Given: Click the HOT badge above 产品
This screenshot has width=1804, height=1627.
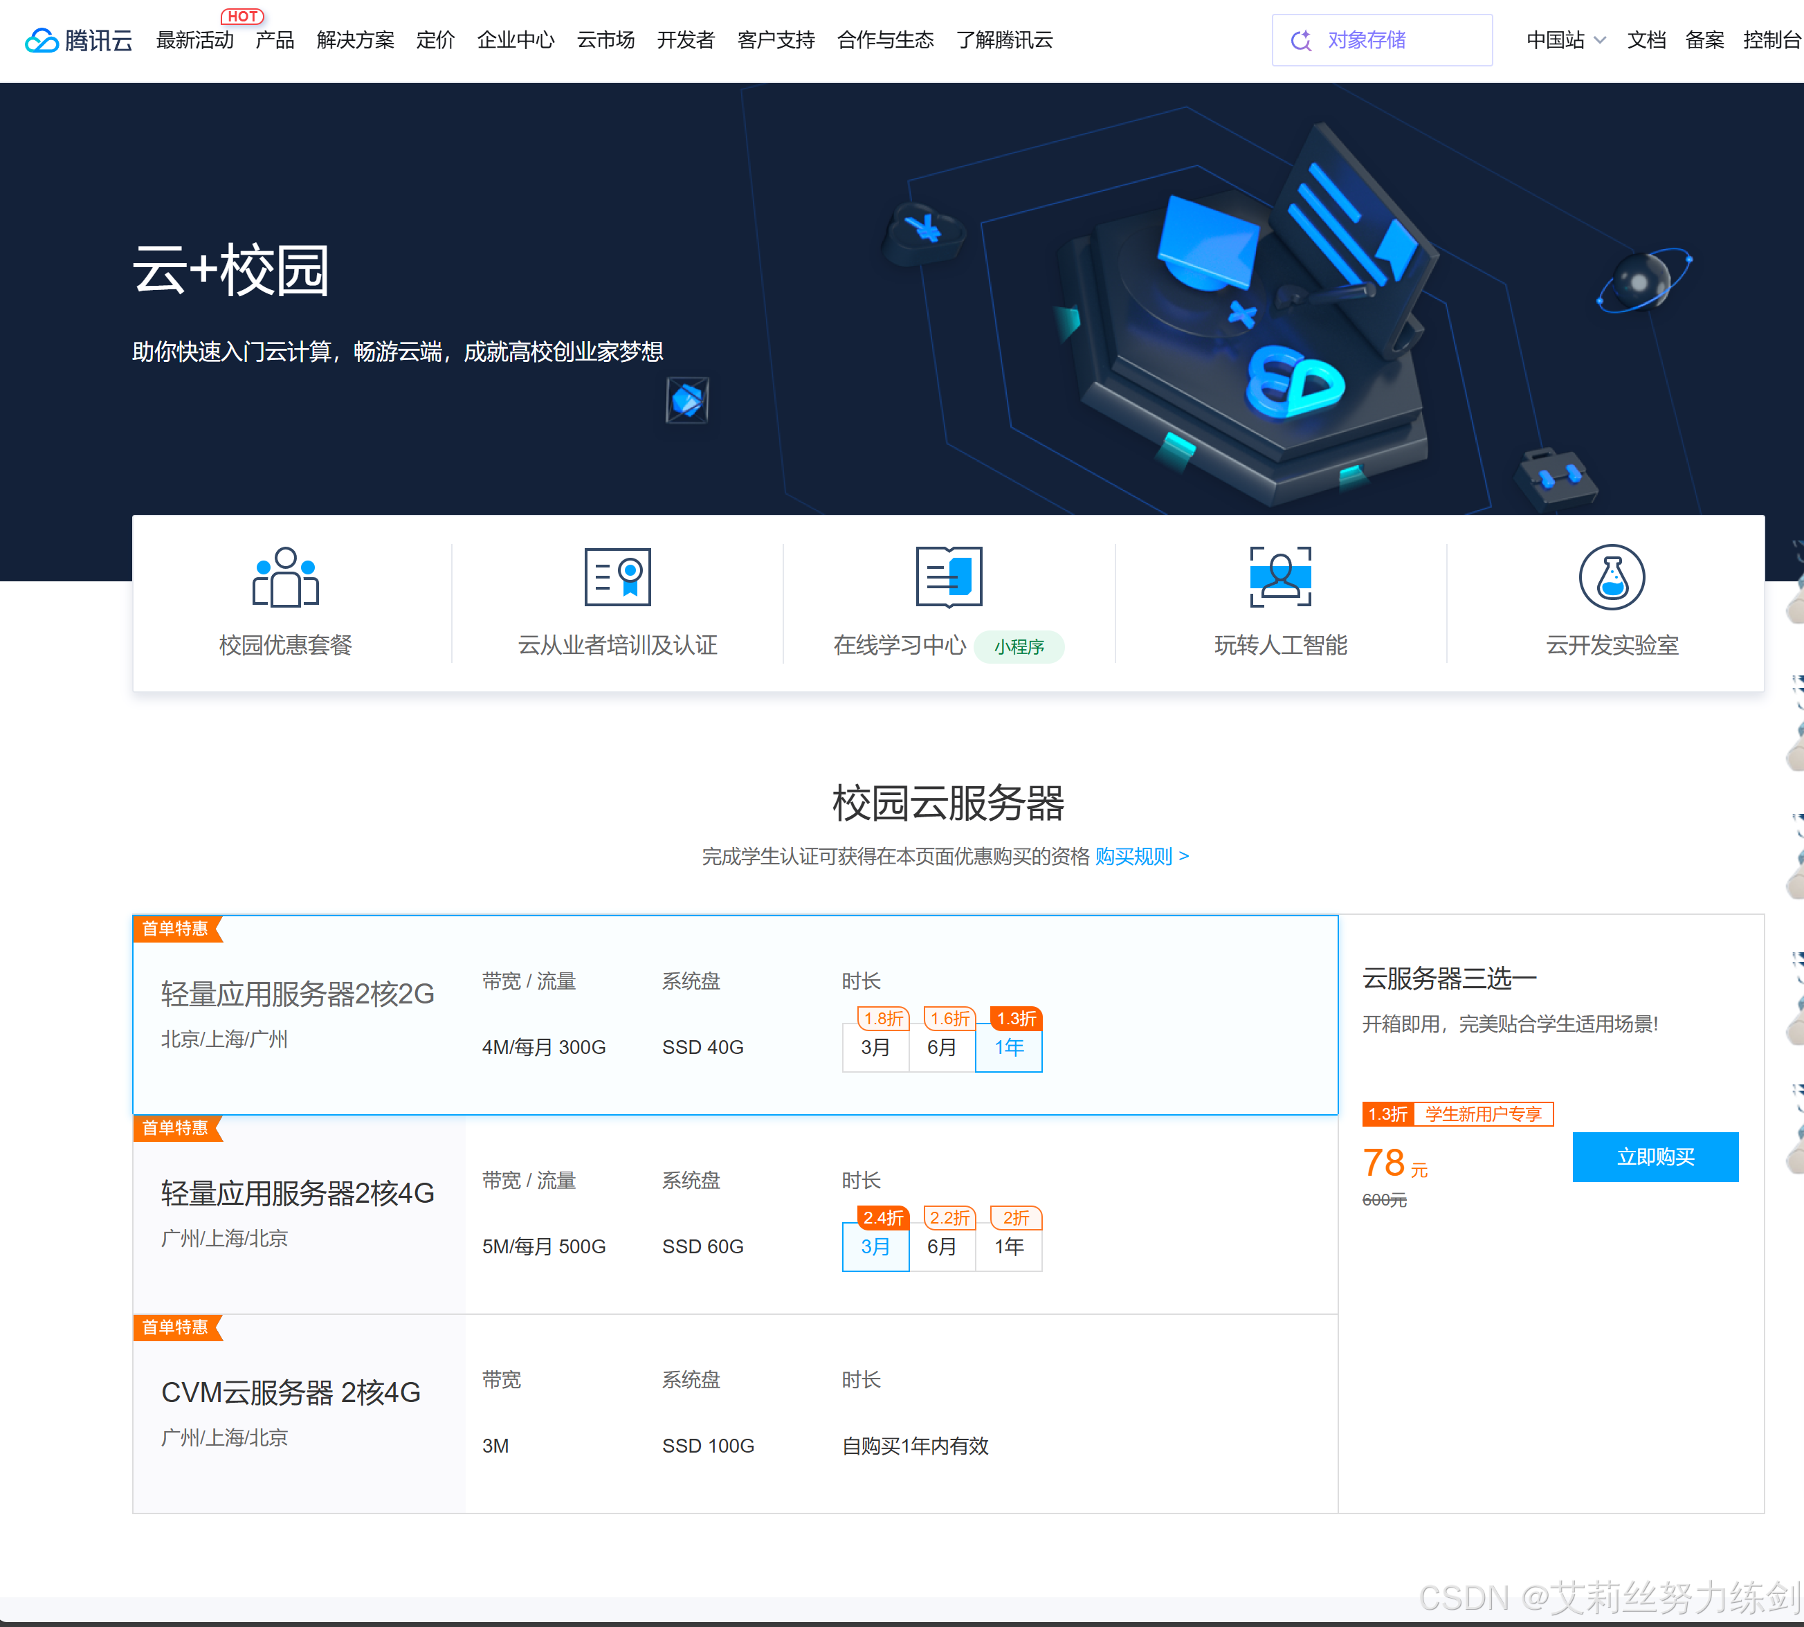Looking at the screenshot, I should pos(242,16).
